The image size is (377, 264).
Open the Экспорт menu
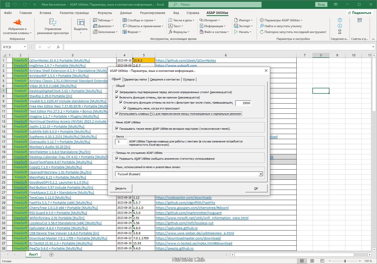click(243, 26)
